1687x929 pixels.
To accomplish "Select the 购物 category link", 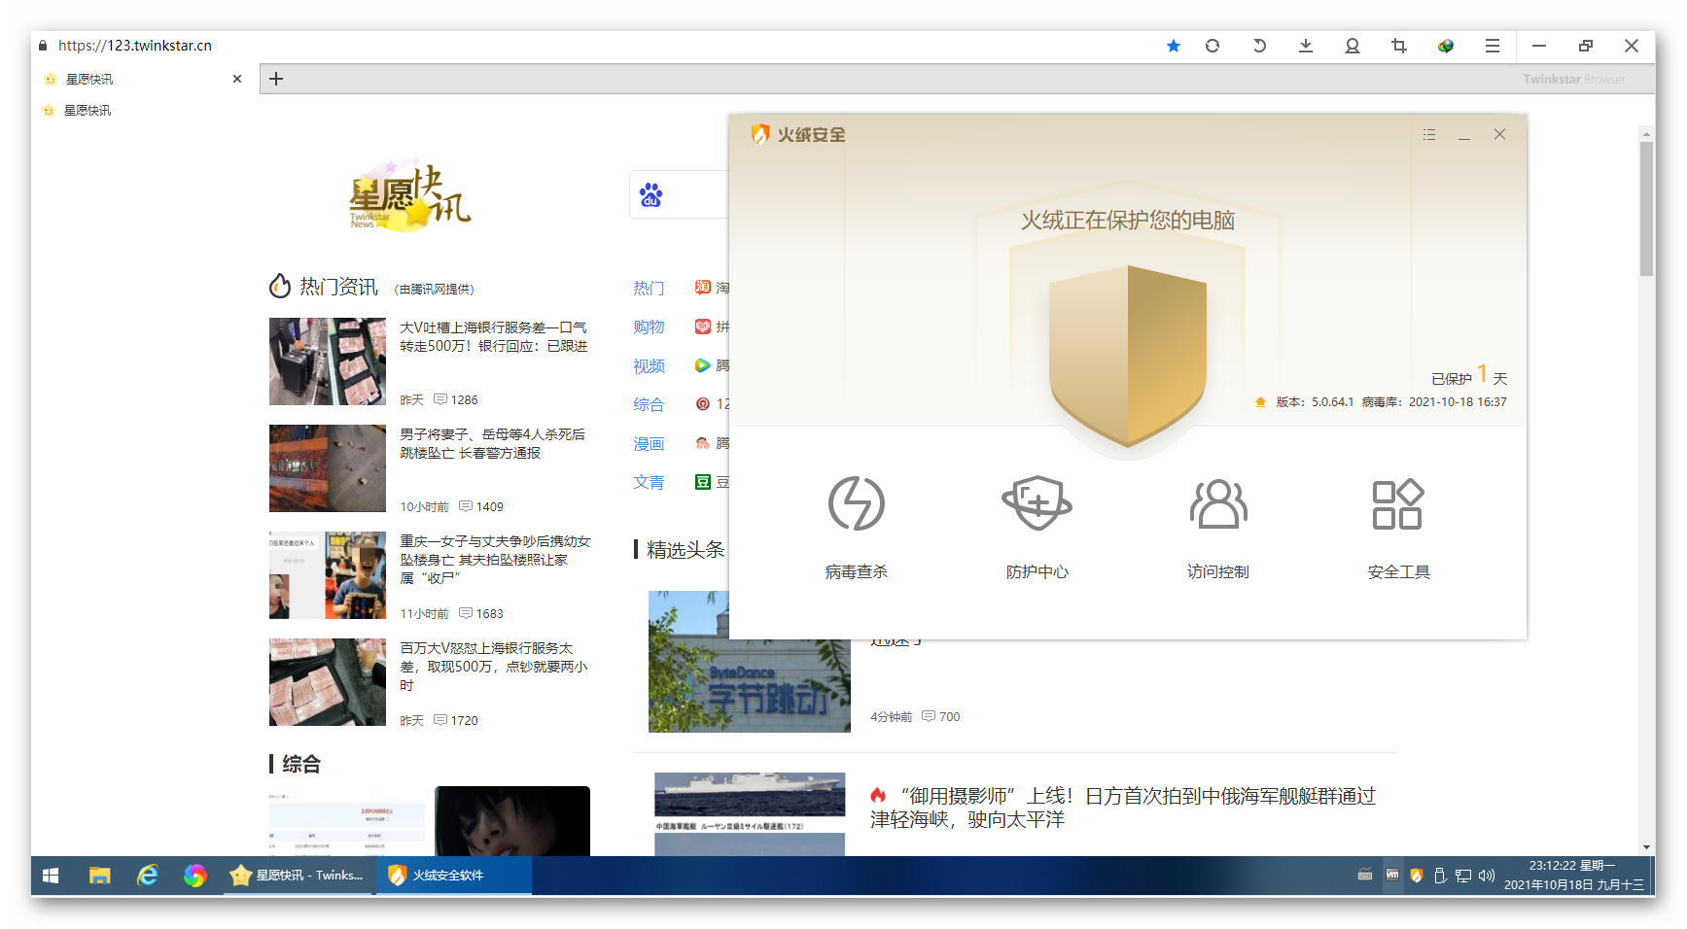I will [x=649, y=327].
